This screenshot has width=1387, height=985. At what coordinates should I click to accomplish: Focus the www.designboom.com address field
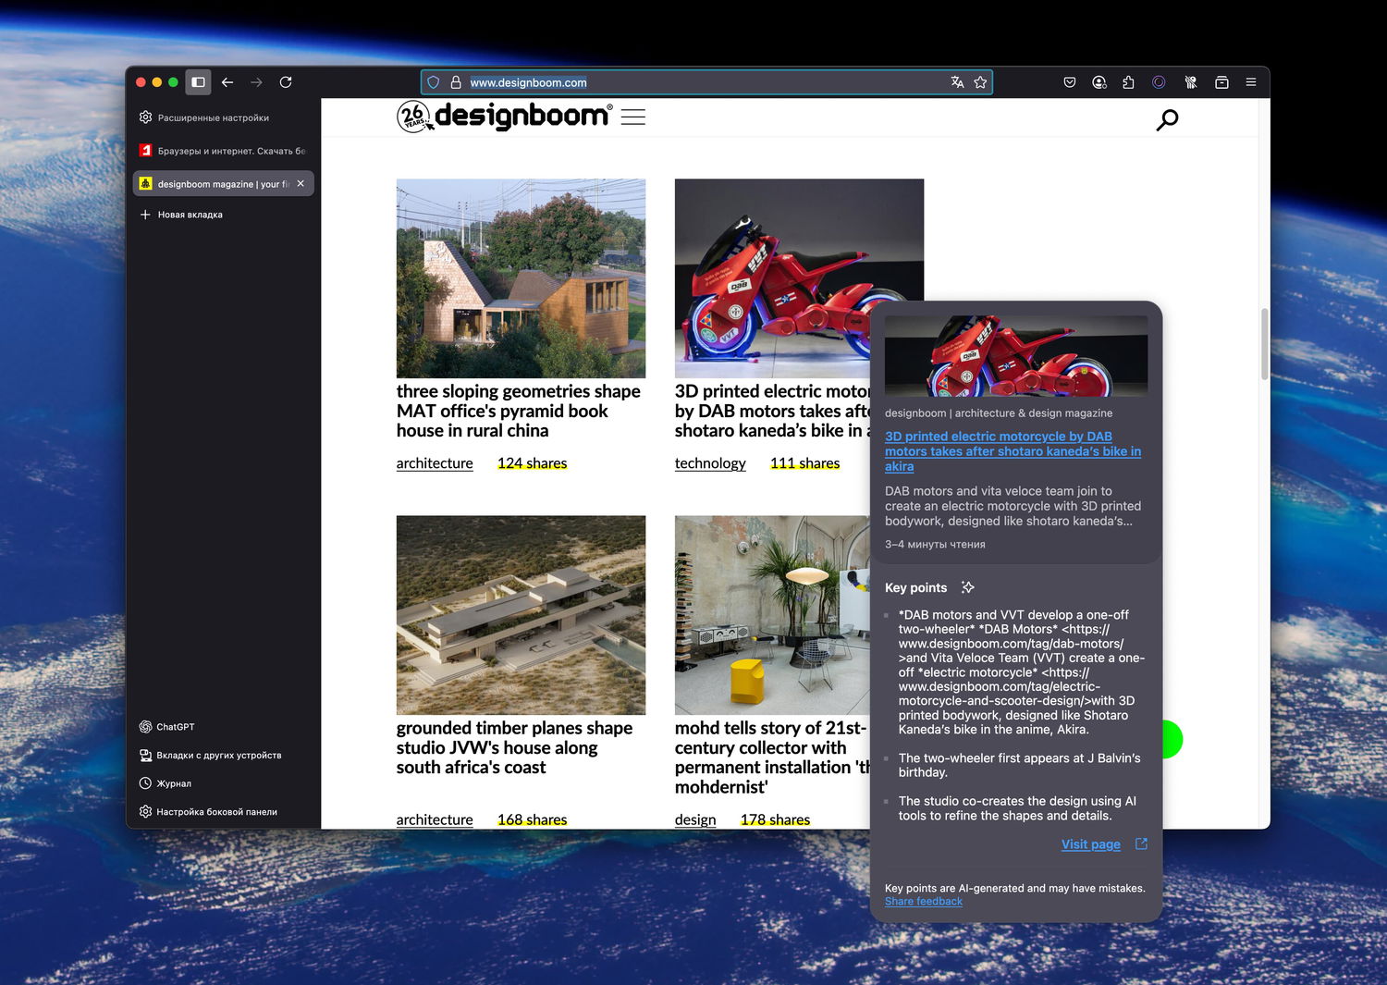706,82
